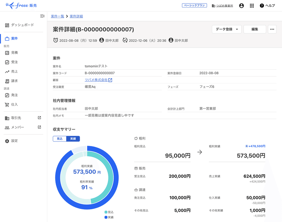The image size is (282, 222).
Task: Click the 受注見込 200,000円 amount
Action: pyautogui.click(x=180, y=176)
